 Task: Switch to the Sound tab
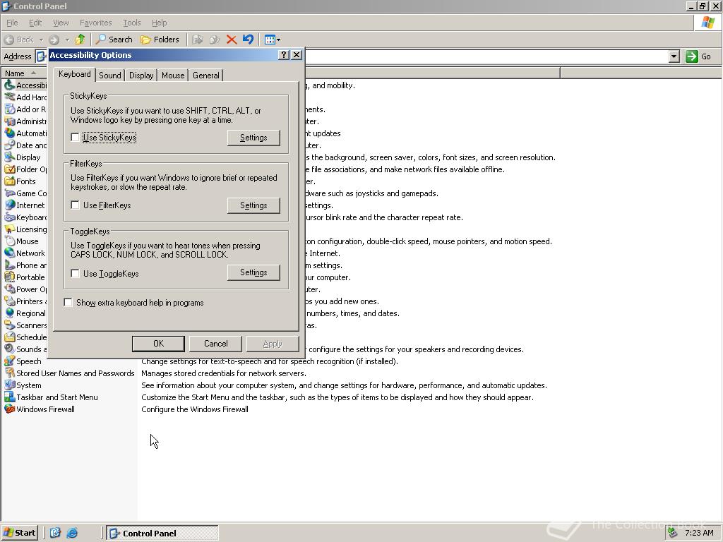(x=109, y=75)
